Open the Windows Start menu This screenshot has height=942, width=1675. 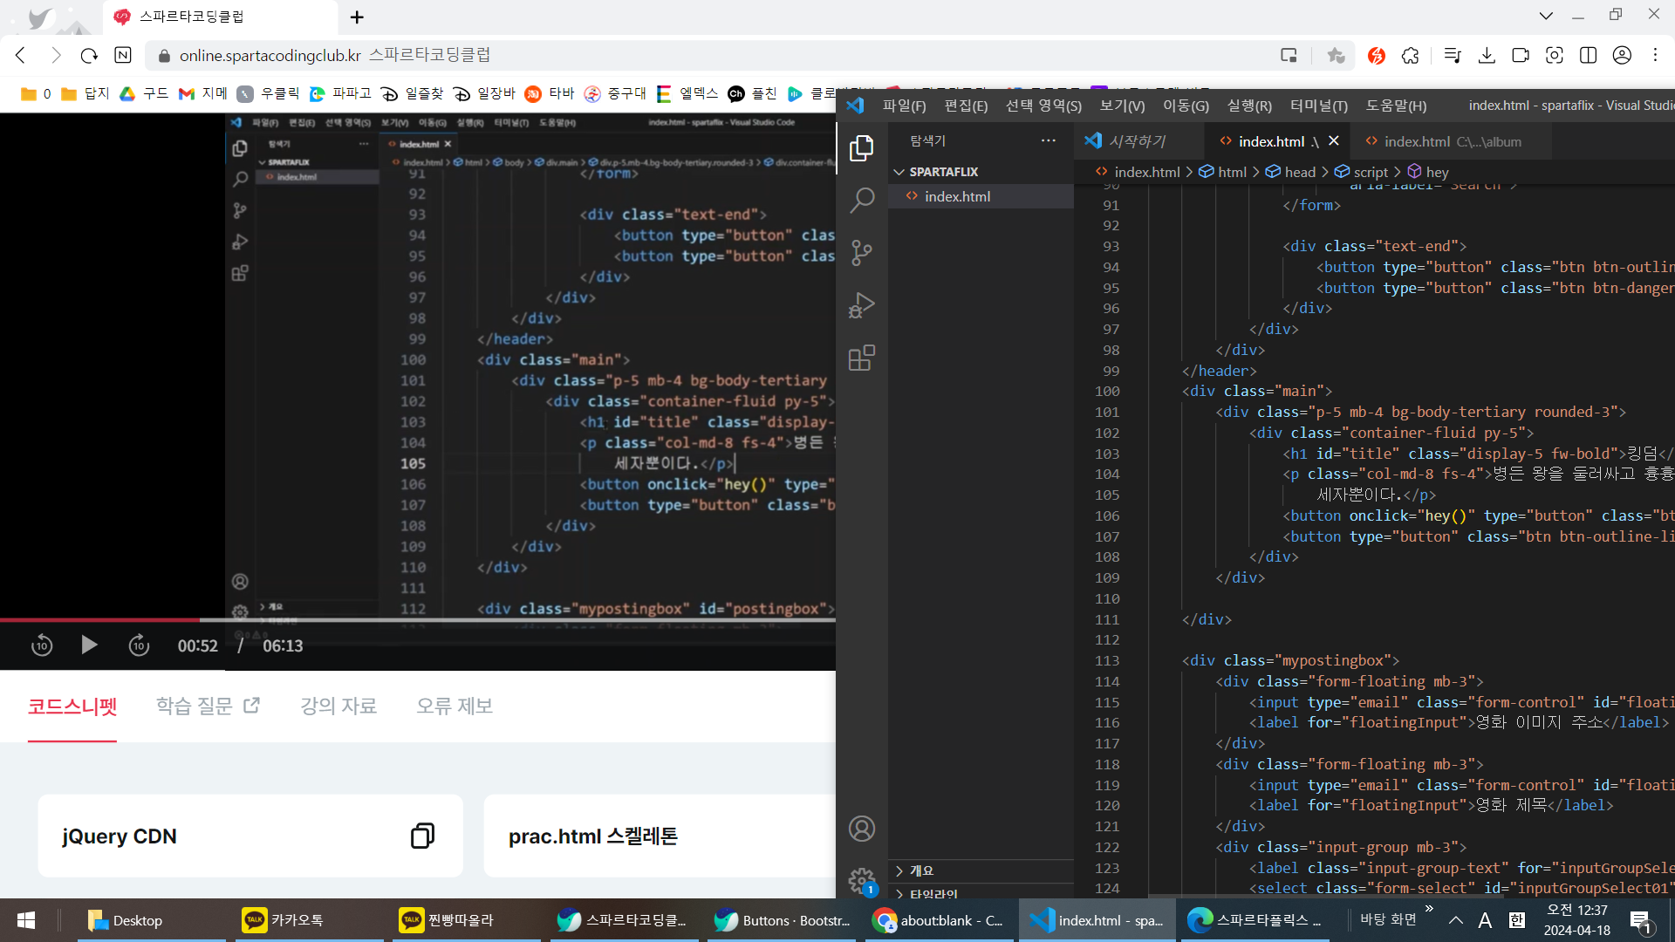tap(26, 920)
